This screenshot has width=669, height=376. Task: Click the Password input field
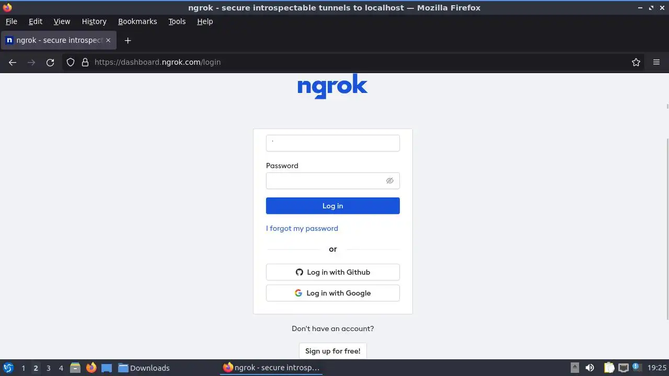333,181
